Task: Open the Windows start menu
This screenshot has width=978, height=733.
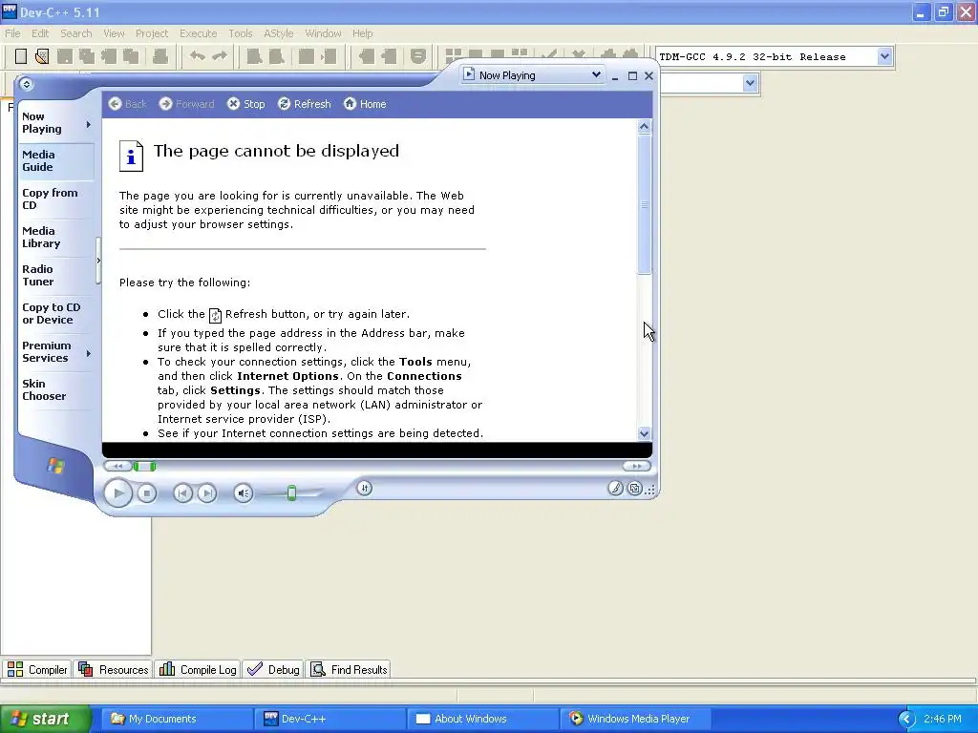Action: coord(45,719)
